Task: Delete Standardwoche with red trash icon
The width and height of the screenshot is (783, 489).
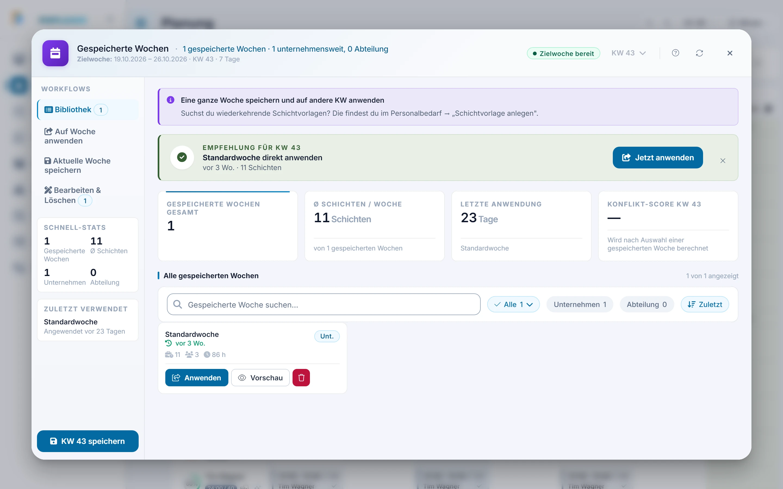Action: pos(301,377)
